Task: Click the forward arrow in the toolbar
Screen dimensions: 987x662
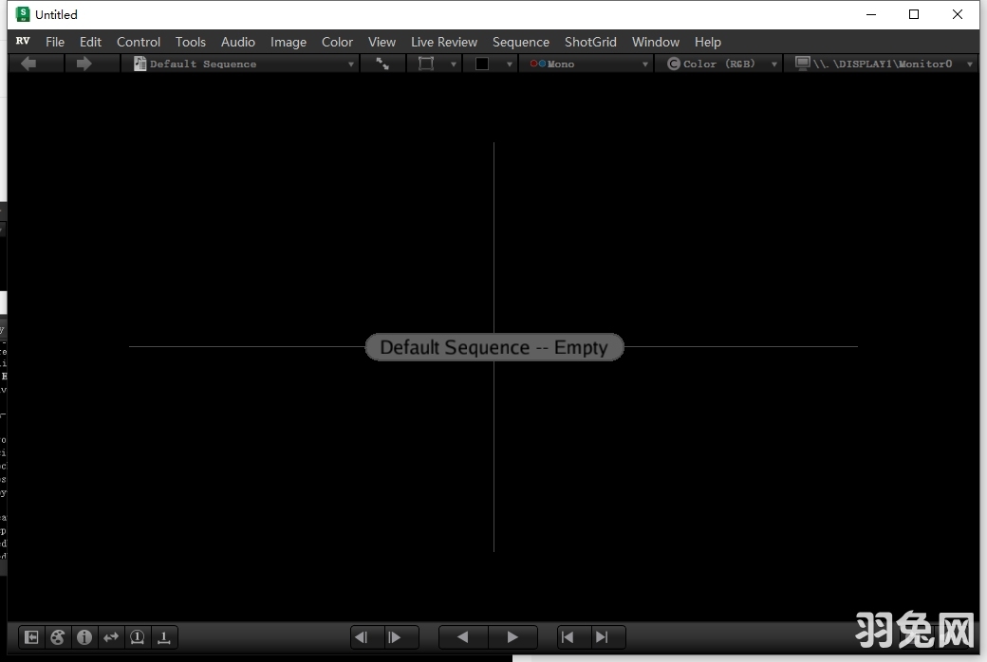Action: pyautogui.click(x=84, y=64)
